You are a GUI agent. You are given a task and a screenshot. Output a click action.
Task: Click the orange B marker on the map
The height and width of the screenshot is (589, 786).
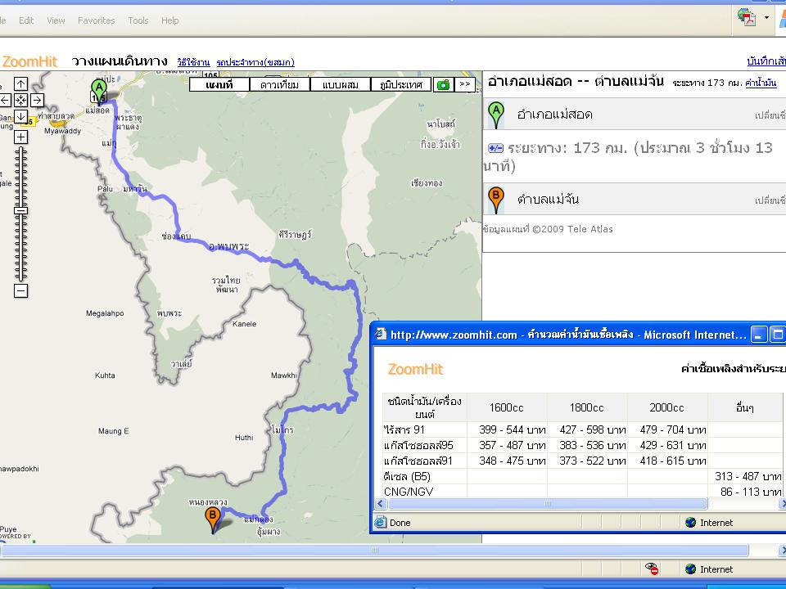click(x=212, y=518)
